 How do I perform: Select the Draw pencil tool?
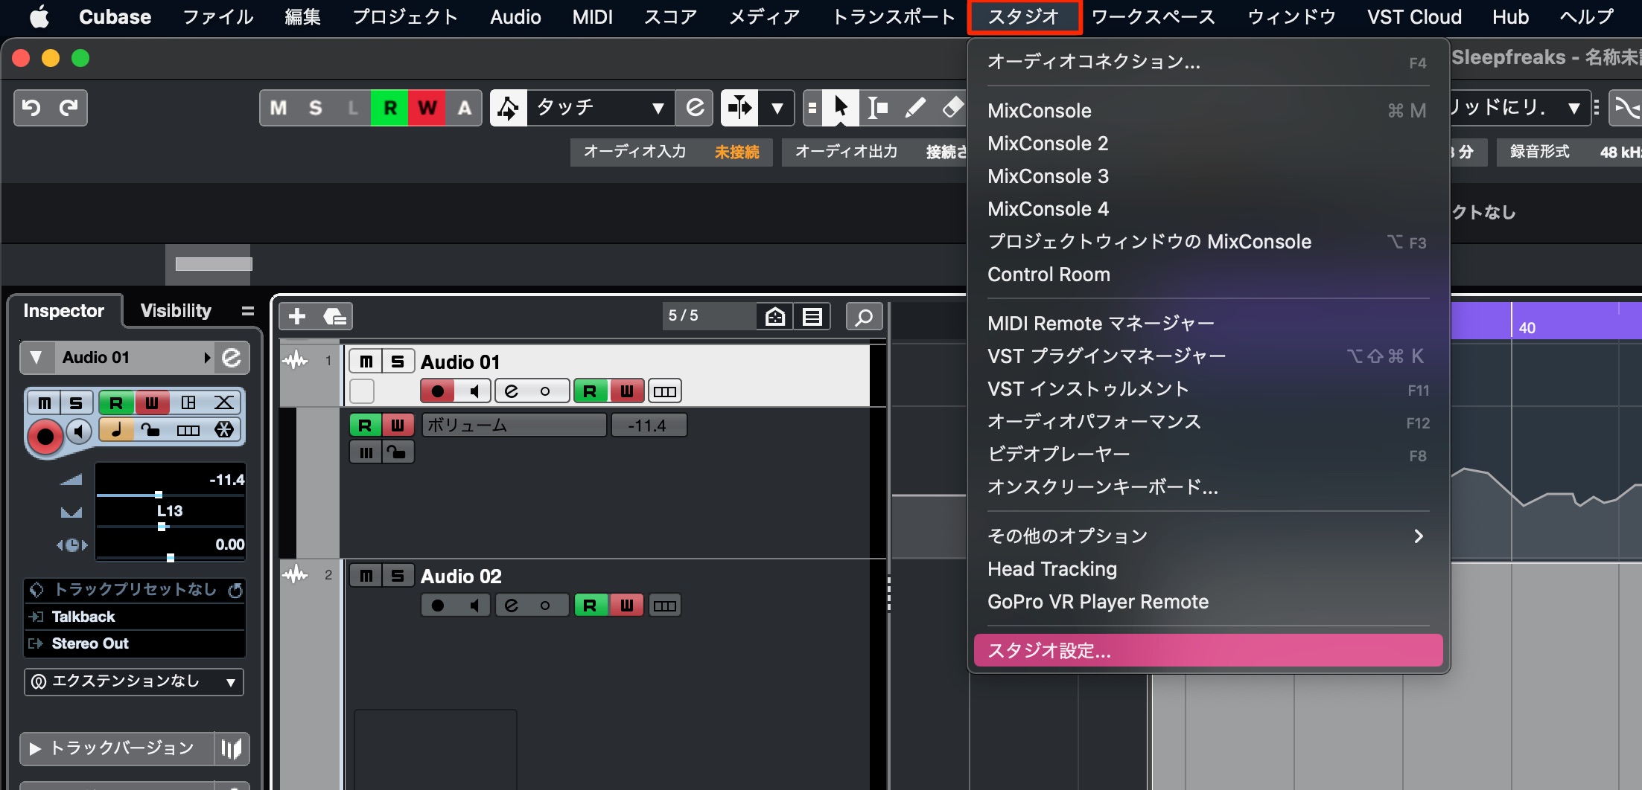pyautogui.click(x=915, y=109)
